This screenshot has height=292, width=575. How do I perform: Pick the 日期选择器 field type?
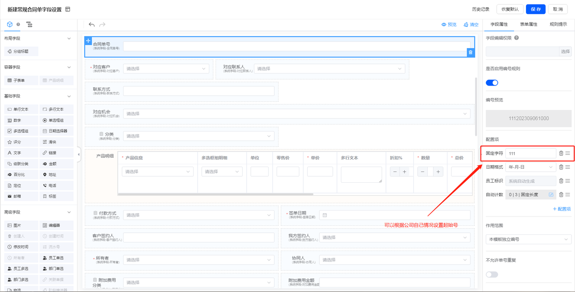pos(57,131)
